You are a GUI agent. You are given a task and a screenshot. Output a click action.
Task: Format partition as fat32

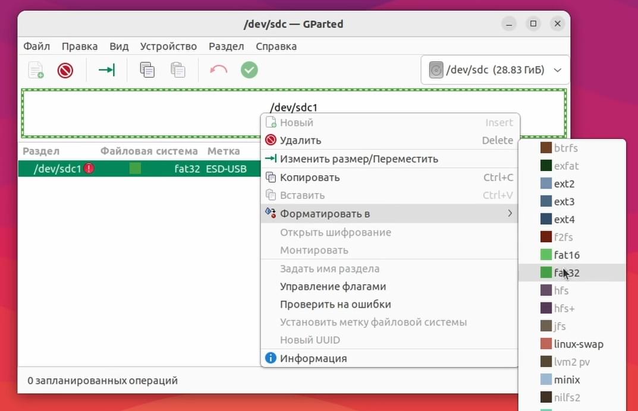572,273
